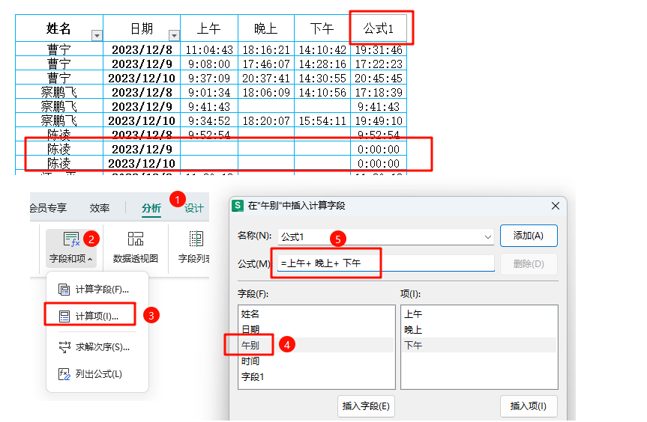The width and height of the screenshot is (647, 422).
Task: Click cell with time 18:16:21
Action: [266, 50]
